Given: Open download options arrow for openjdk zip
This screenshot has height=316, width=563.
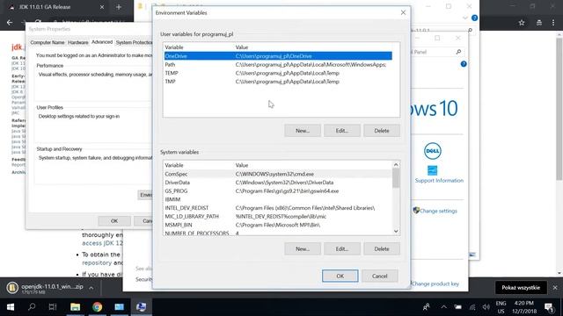Looking at the screenshot, I should pos(91,288).
